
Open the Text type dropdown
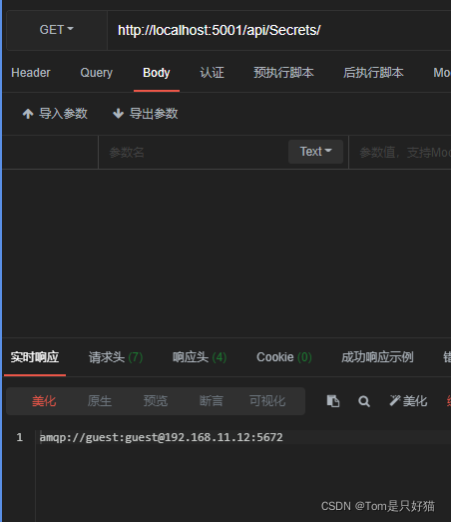(315, 152)
